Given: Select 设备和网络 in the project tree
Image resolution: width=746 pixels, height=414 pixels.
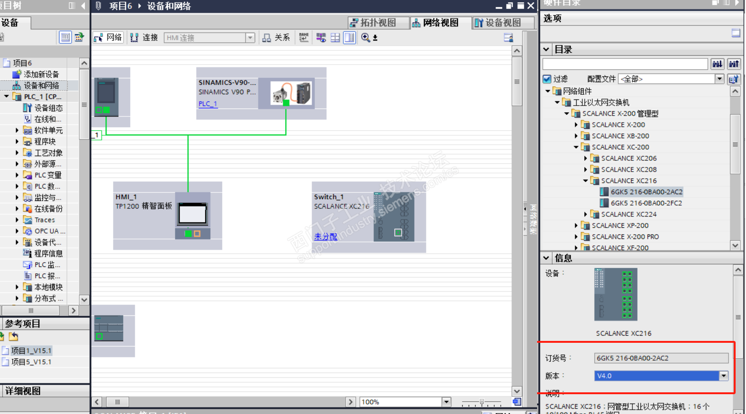Looking at the screenshot, I should pos(41,85).
